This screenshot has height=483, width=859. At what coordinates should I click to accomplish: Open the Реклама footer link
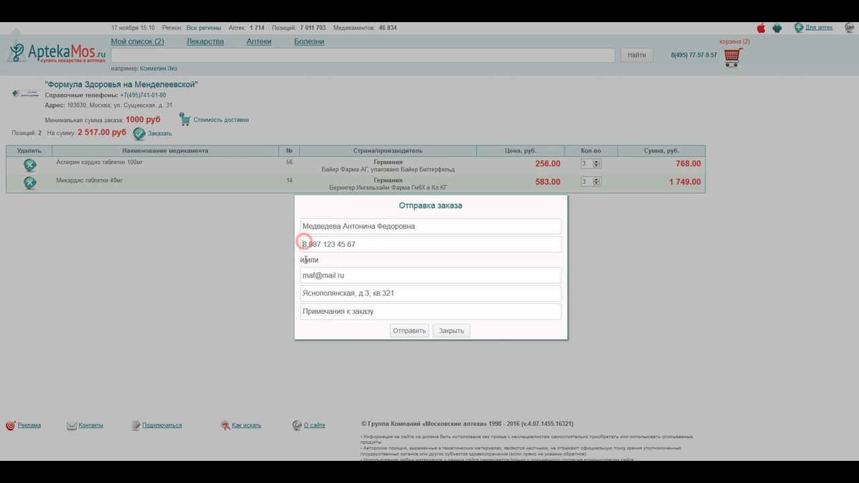[x=29, y=425]
